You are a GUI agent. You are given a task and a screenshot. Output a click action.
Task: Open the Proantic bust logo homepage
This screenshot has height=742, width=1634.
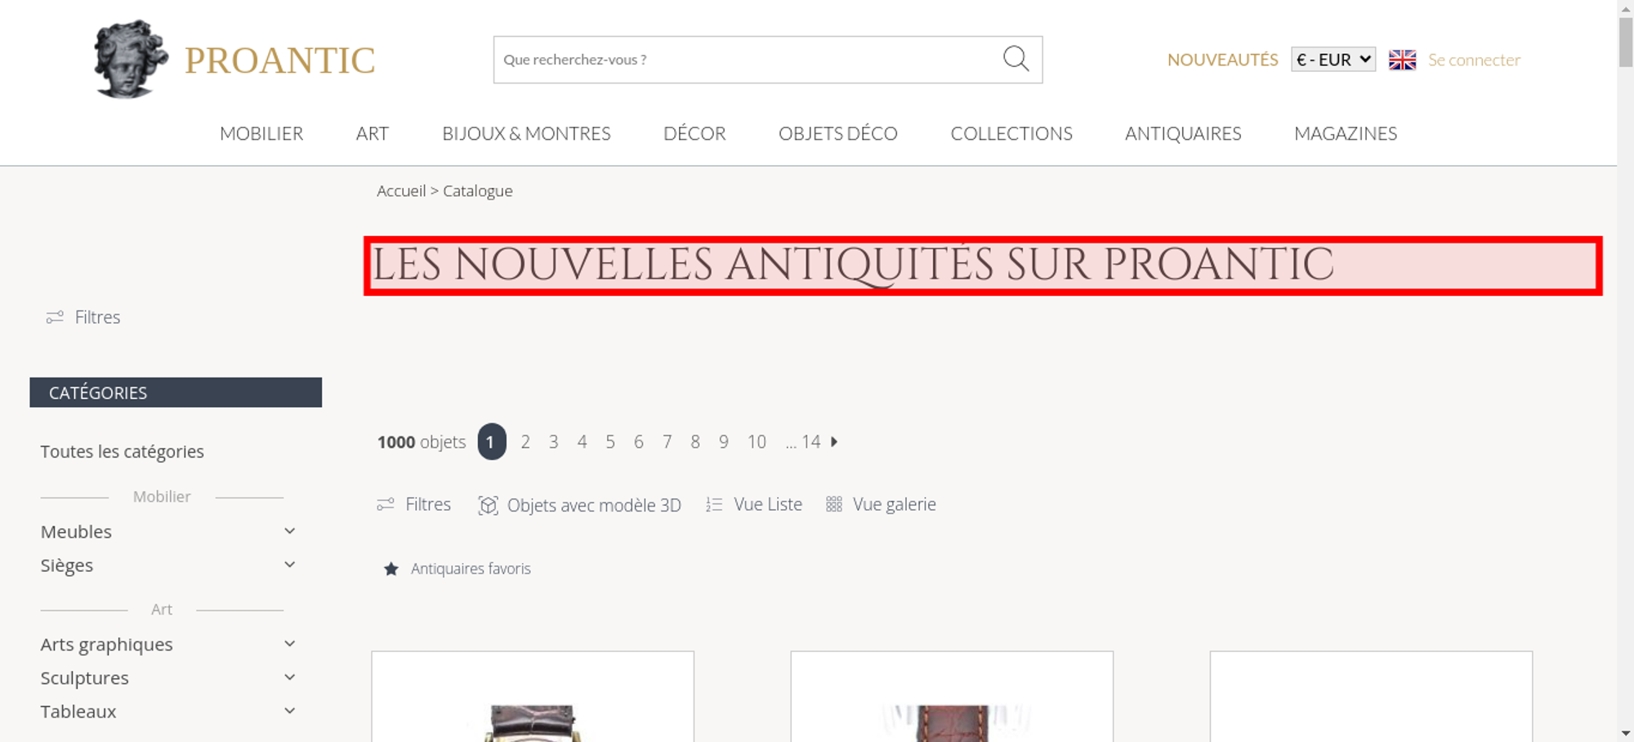131,59
